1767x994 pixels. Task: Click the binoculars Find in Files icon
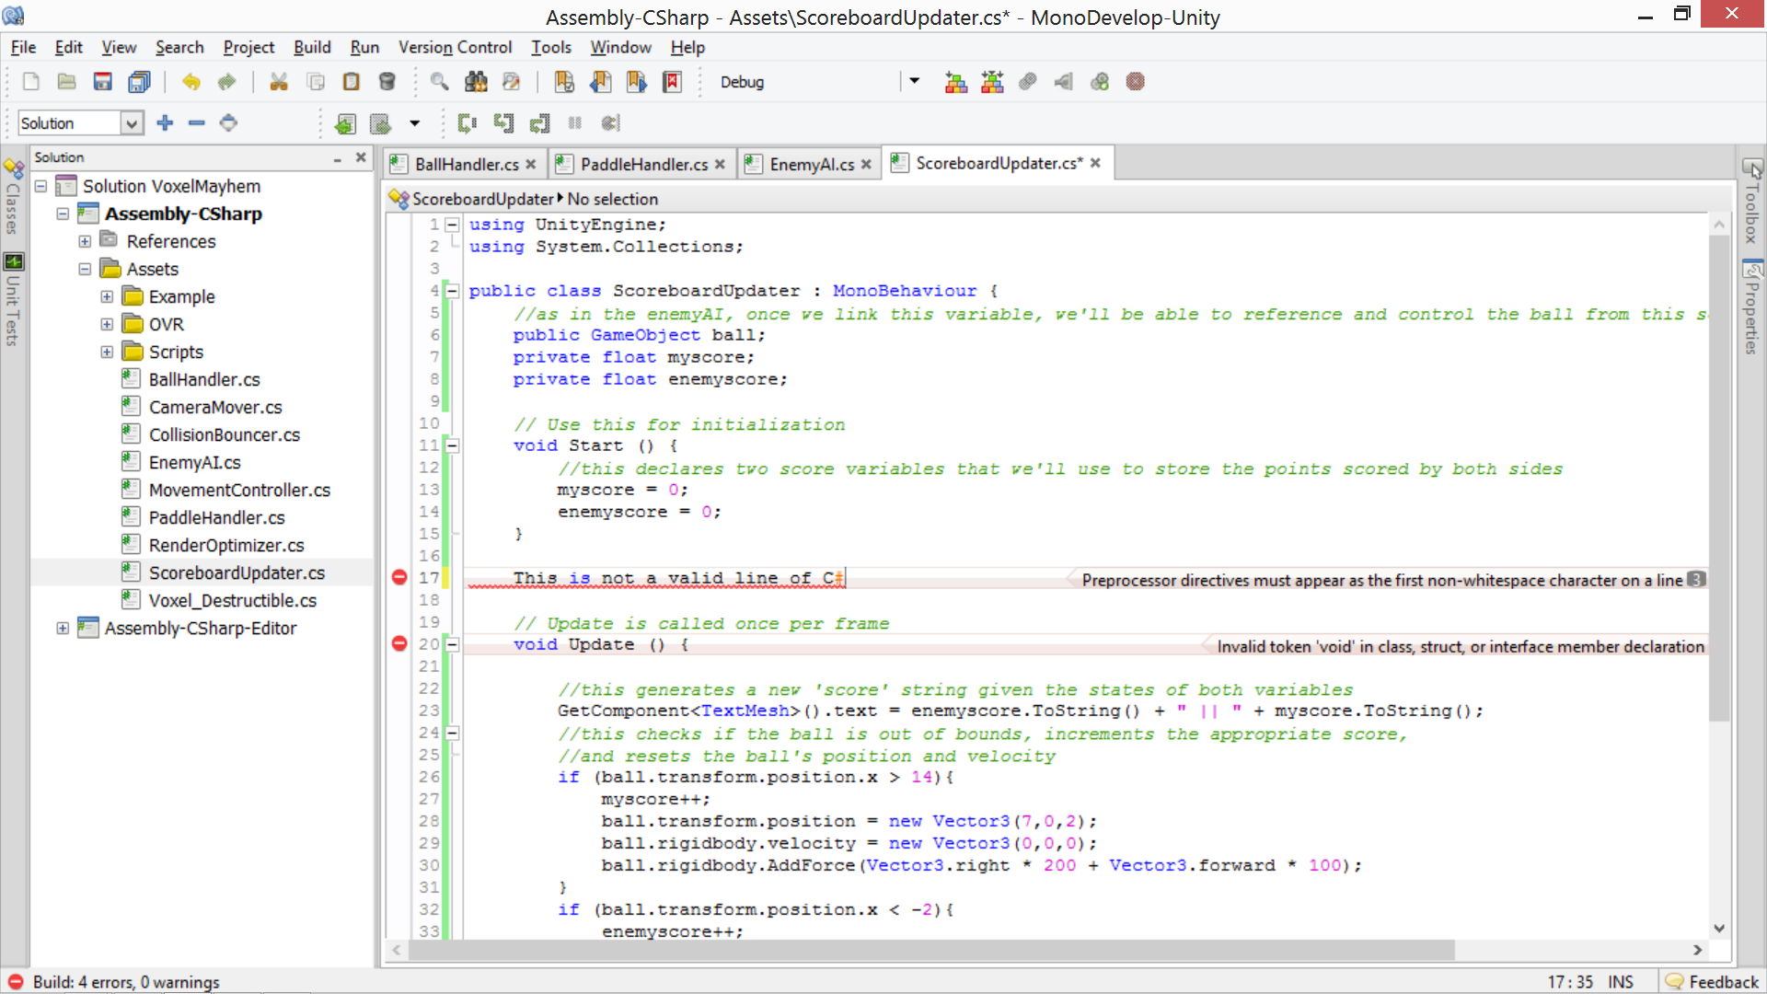point(476,82)
